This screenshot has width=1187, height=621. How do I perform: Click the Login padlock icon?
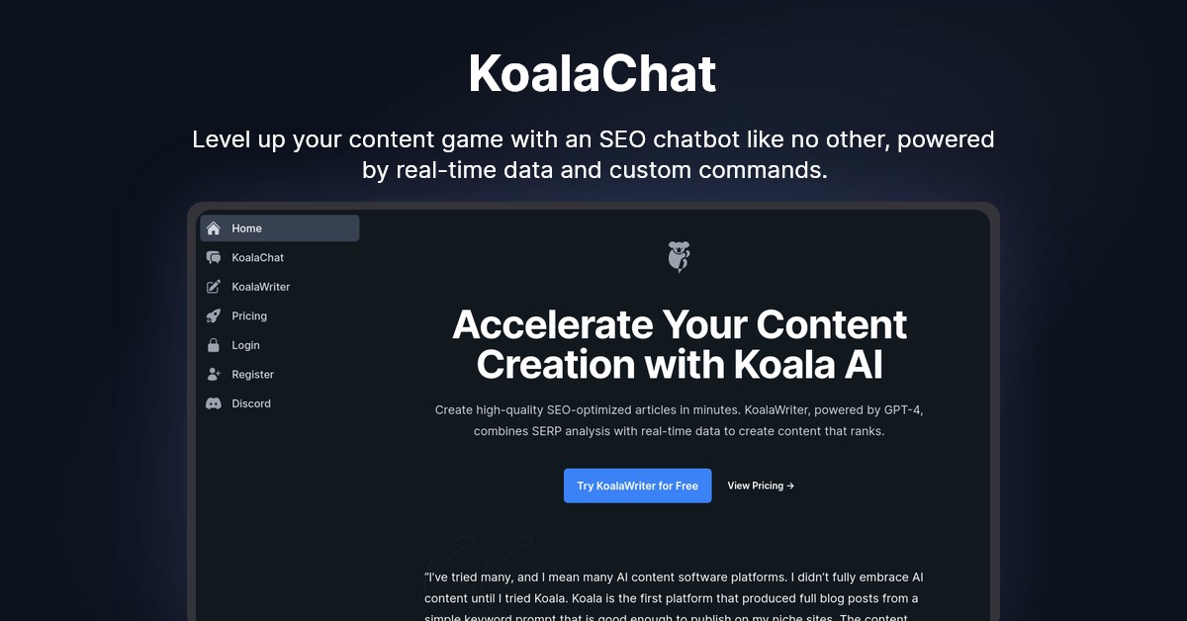coord(214,345)
